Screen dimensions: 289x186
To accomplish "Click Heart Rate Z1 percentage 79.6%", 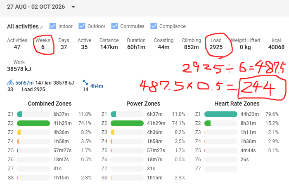I will click(x=272, y=114).
